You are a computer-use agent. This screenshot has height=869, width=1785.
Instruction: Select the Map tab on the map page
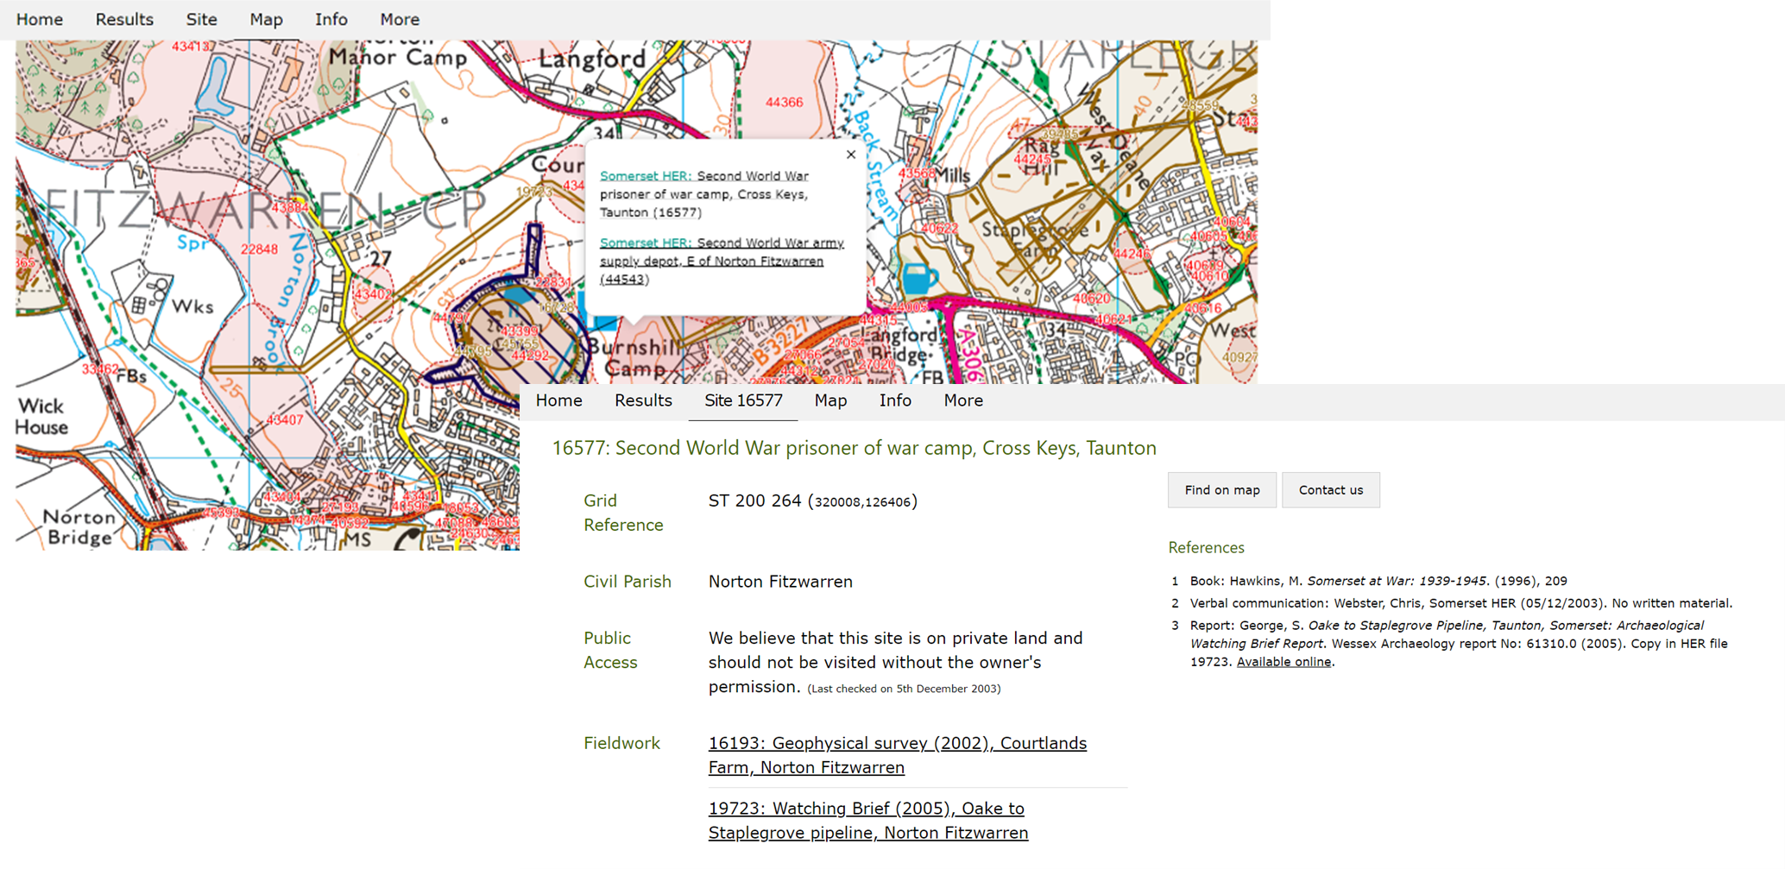click(x=266, y=19)
